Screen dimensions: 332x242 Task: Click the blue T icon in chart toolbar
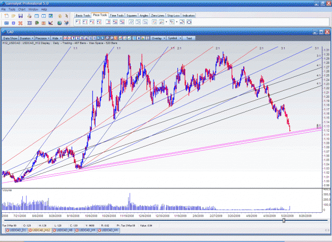[73, 38]
